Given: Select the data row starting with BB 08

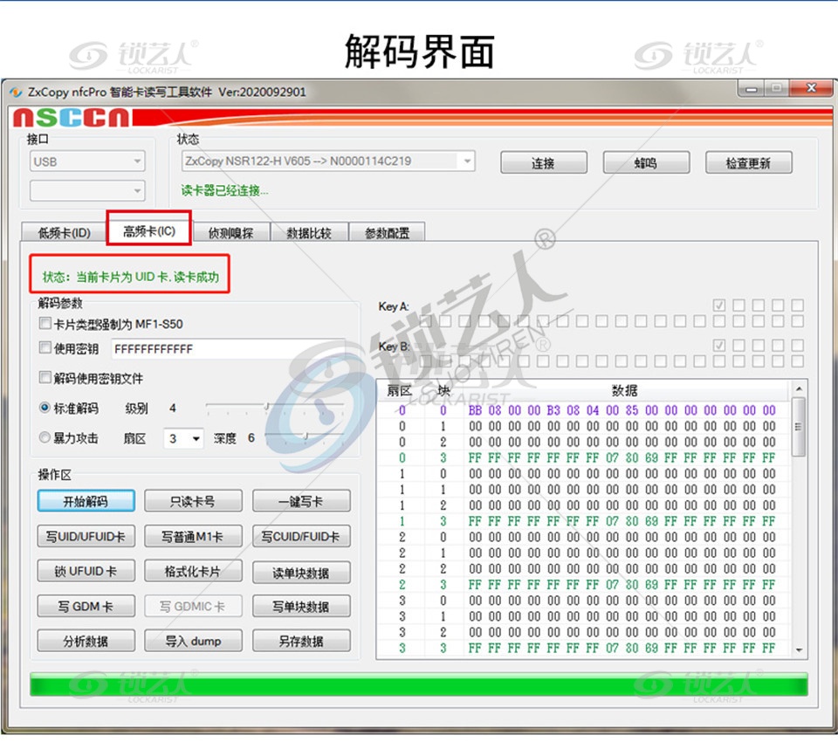Looking at the screenshot, I should tap(584, 410).
